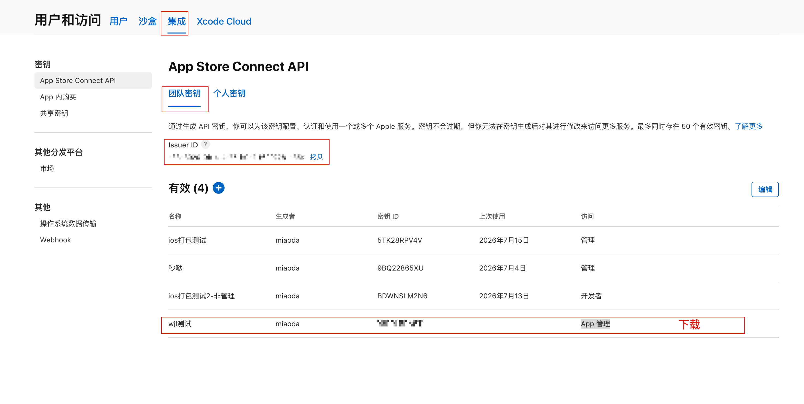The width and height of the screenshot is (804, 404).
Task: Open App 内购买 in sidebar
Action: pyautogui.click(x=58, y=97)
